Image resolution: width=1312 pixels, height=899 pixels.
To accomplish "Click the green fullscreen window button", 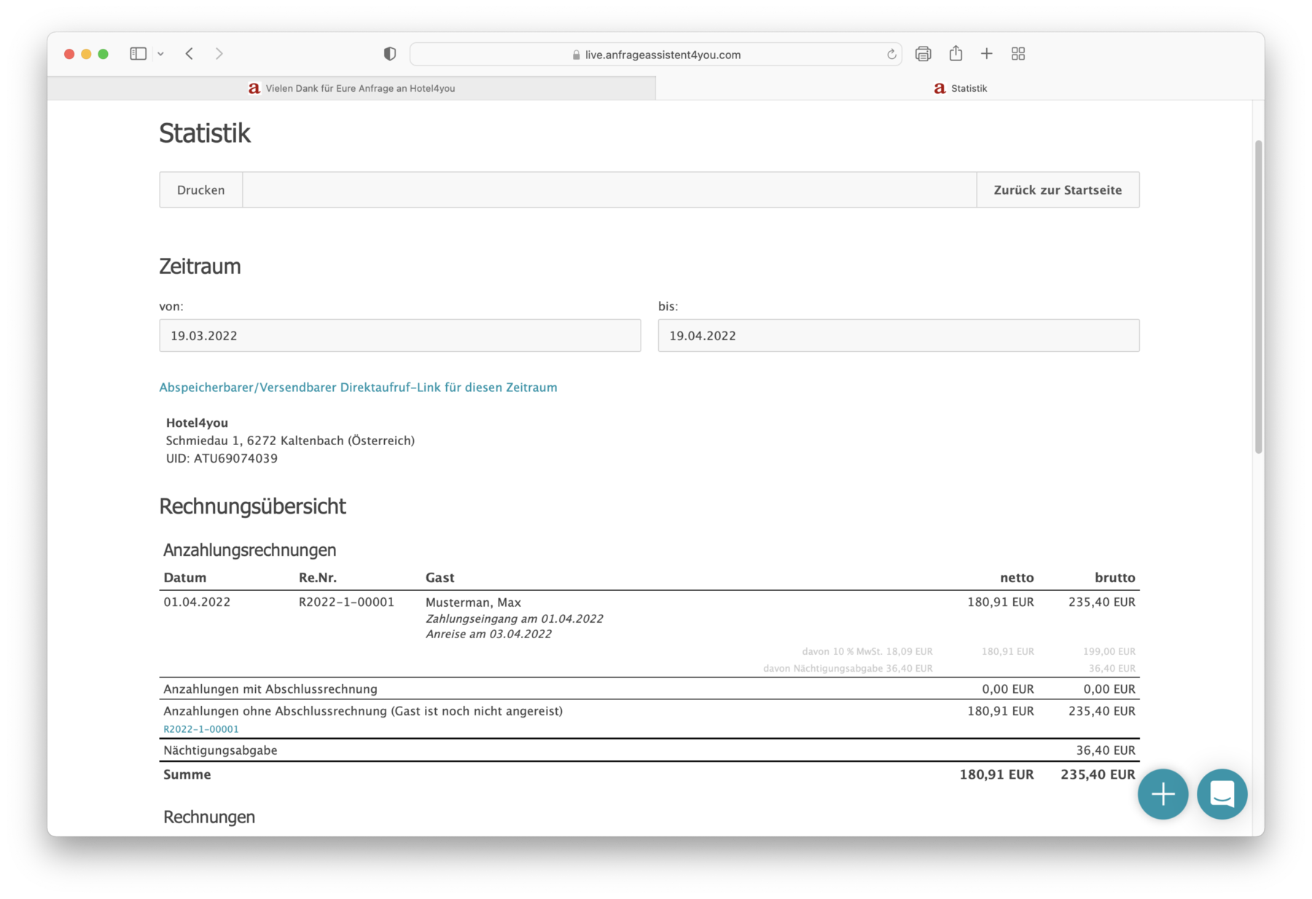I will coord(104,54).
